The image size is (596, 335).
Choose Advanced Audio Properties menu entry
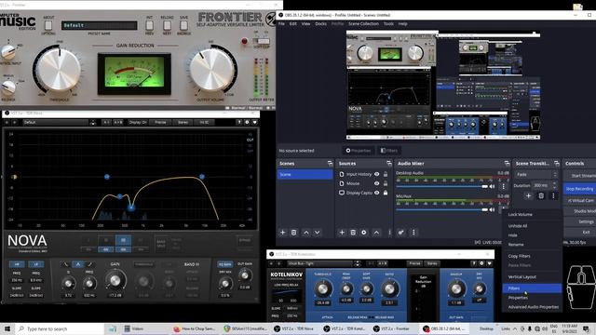click(x=532, y=307)
